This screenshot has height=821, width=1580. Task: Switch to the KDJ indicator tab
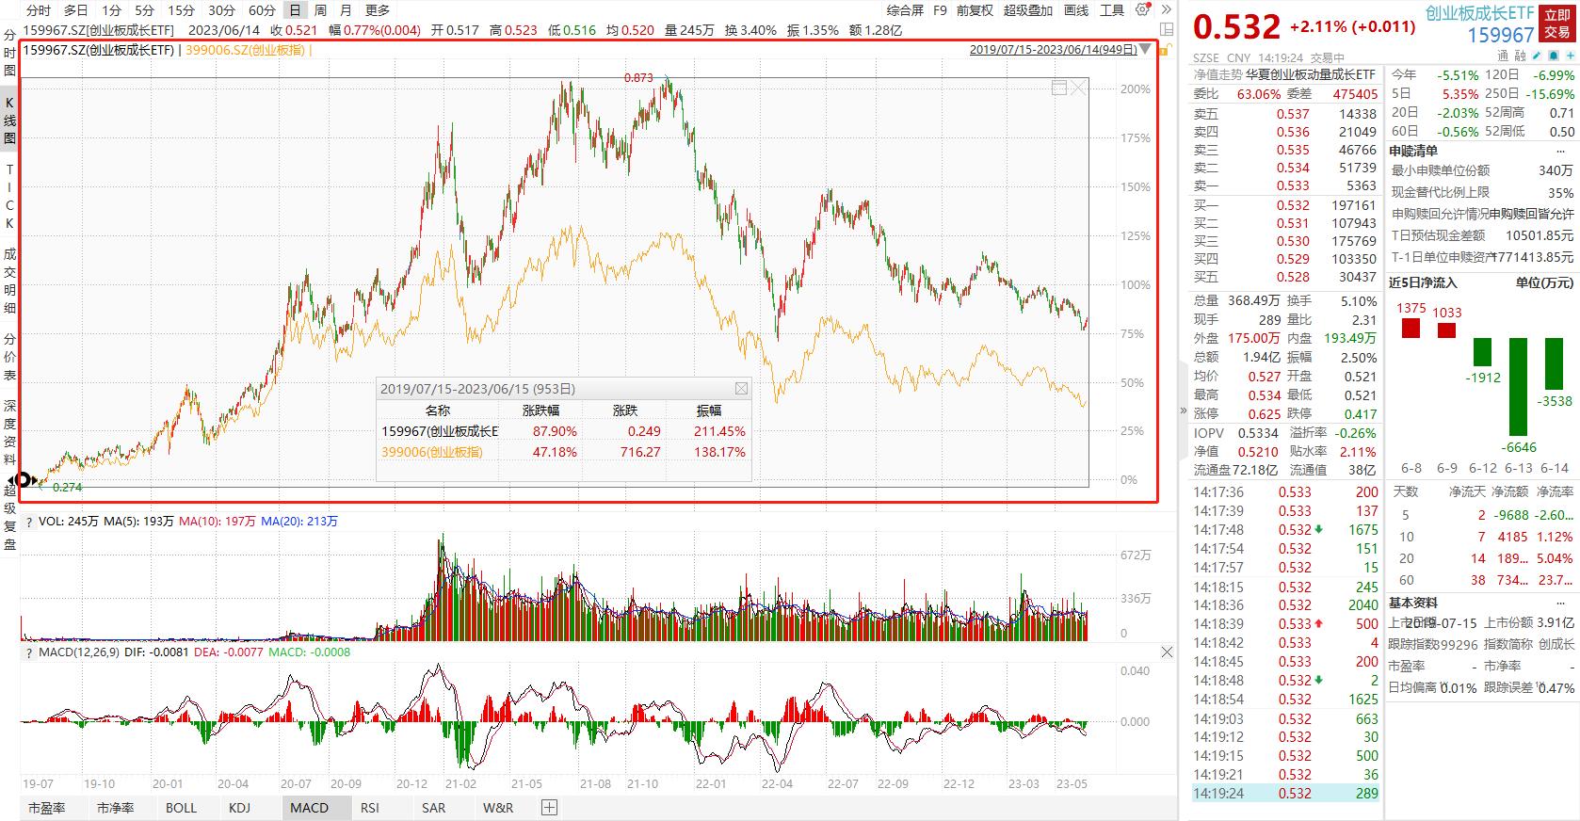(239, 807)
